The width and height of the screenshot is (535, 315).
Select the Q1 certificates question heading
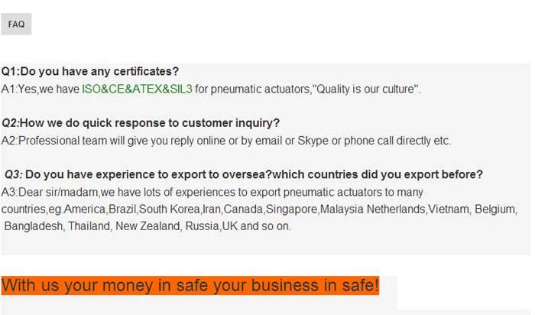coord(90,71)
